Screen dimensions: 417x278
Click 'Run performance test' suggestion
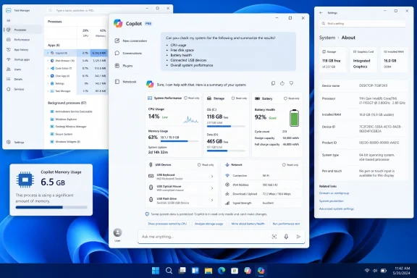tap(286, 224)
